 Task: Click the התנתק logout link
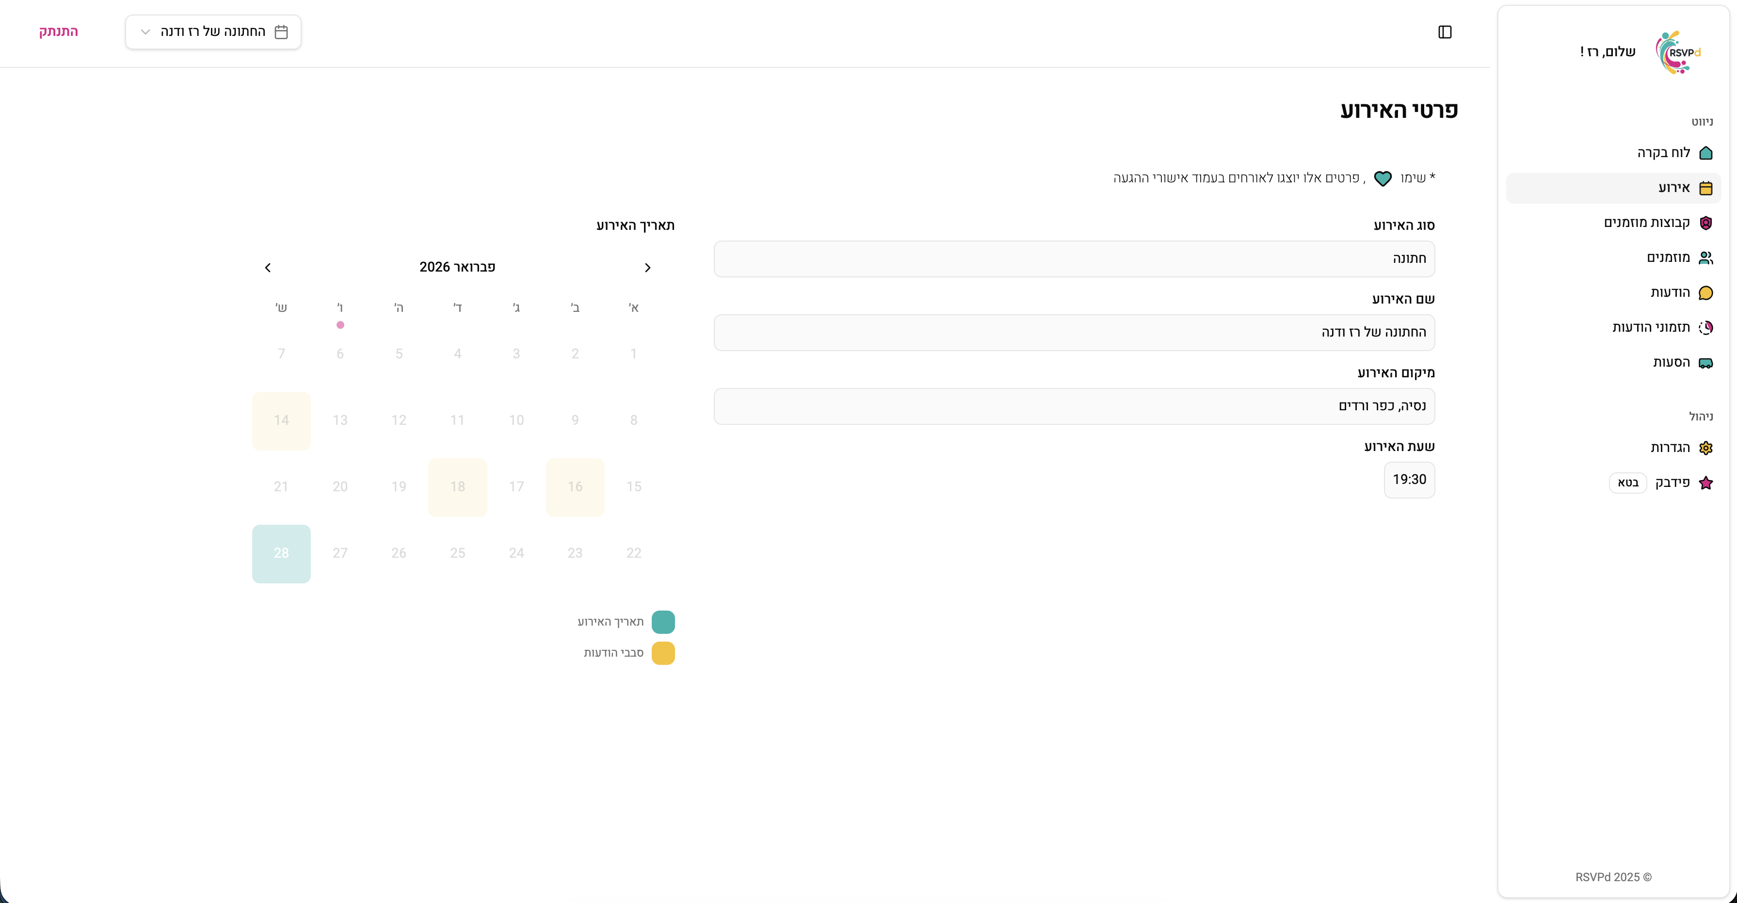tap(59, 32)
